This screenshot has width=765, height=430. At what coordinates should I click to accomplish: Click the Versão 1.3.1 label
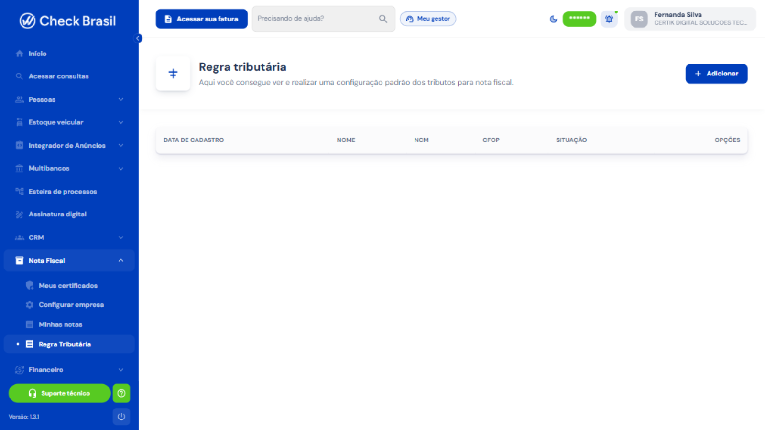point(24,417)
